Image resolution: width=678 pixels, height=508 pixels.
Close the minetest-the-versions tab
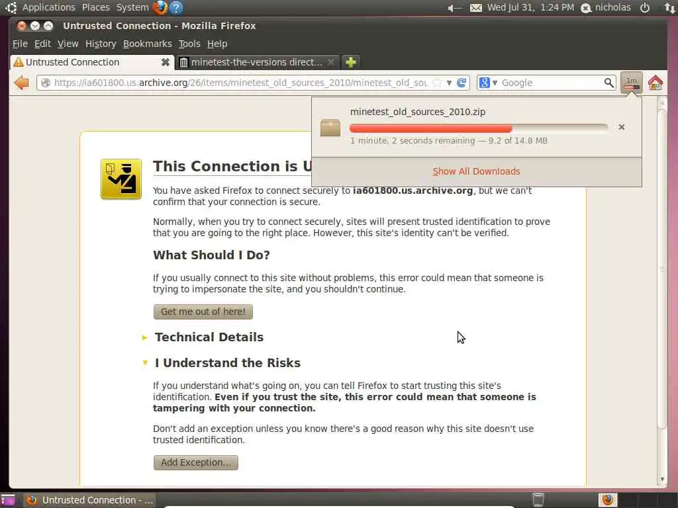(331, 62)
